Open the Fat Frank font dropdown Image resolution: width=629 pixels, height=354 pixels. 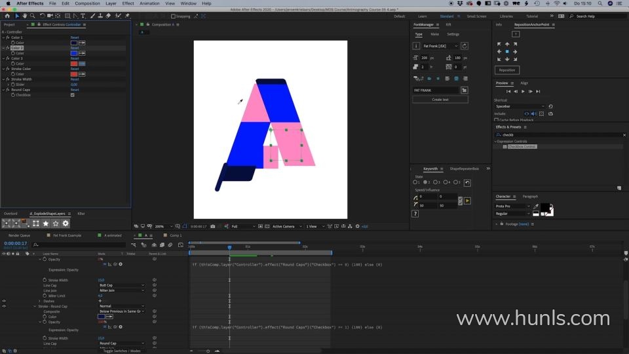(436, 46)
